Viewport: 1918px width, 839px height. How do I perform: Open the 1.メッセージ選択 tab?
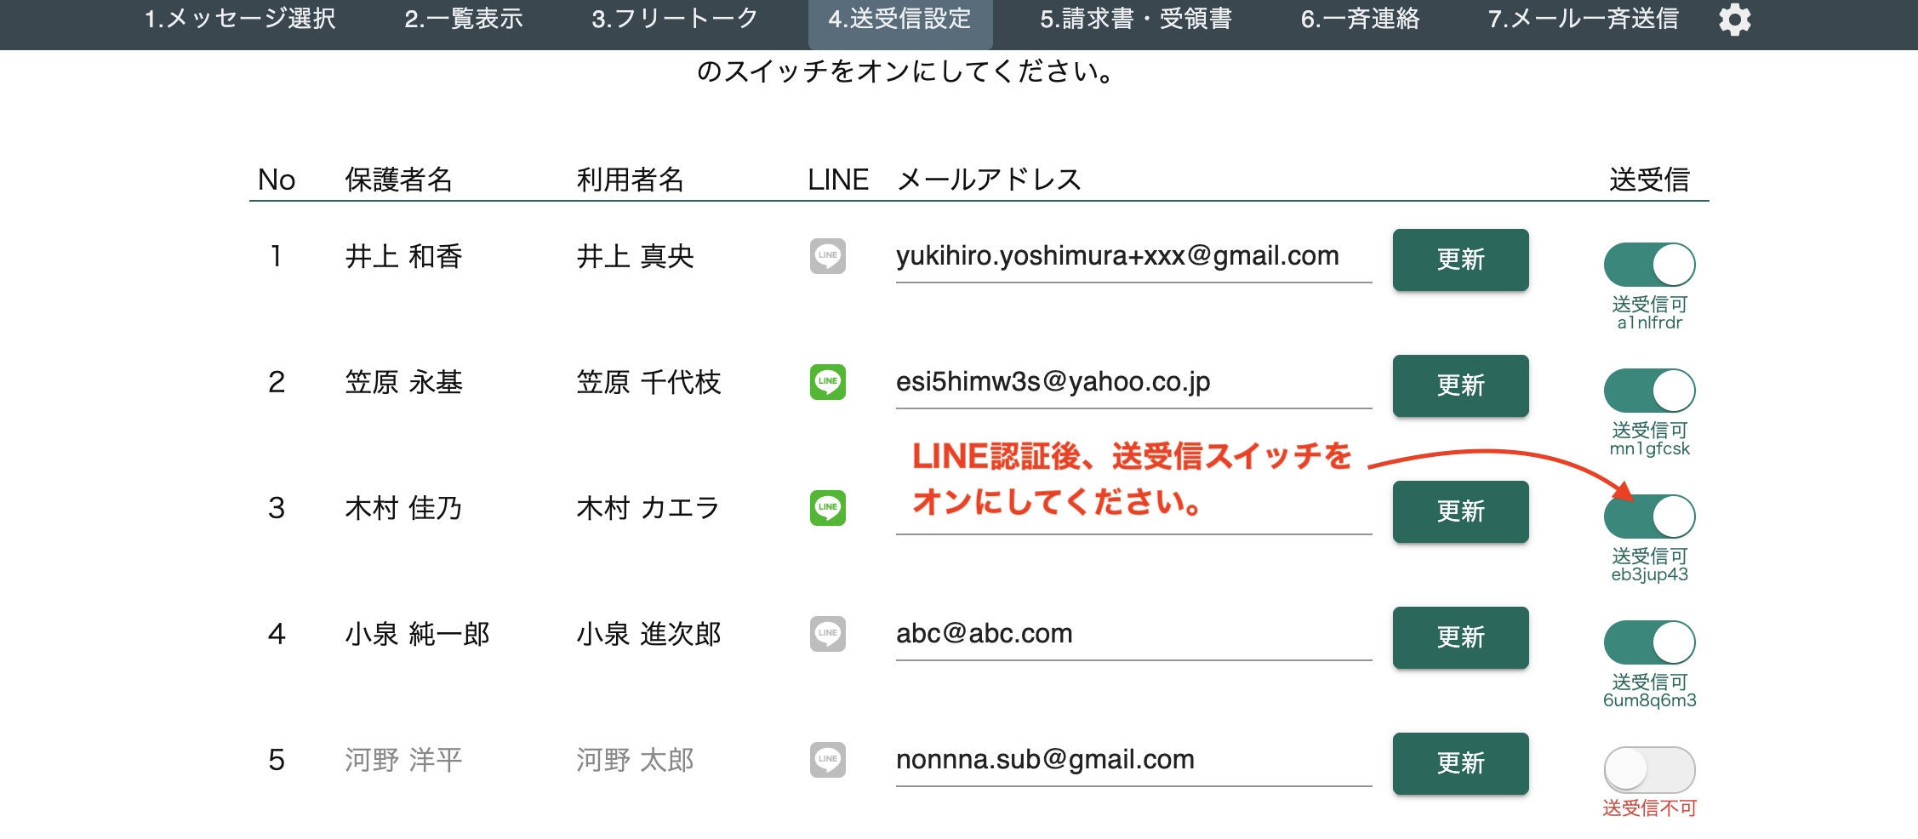coord(240,20)
